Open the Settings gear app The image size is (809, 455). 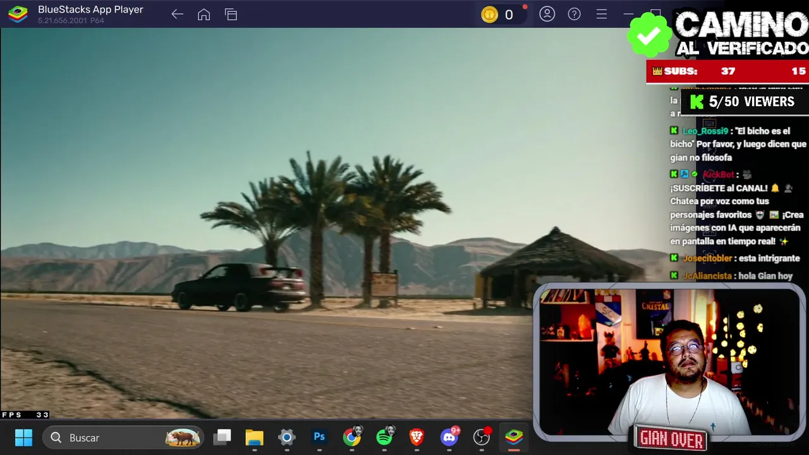point(287,437)
